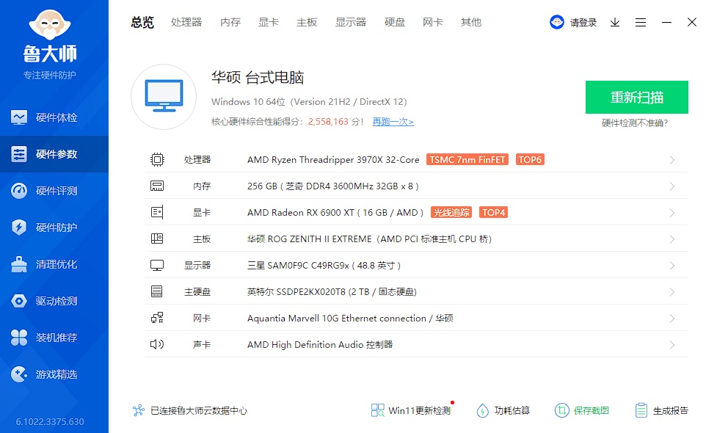Screen dimensions: 706x433
Task: Click the version number 6.1022.3375.630
Action: (x=50, y=422)
